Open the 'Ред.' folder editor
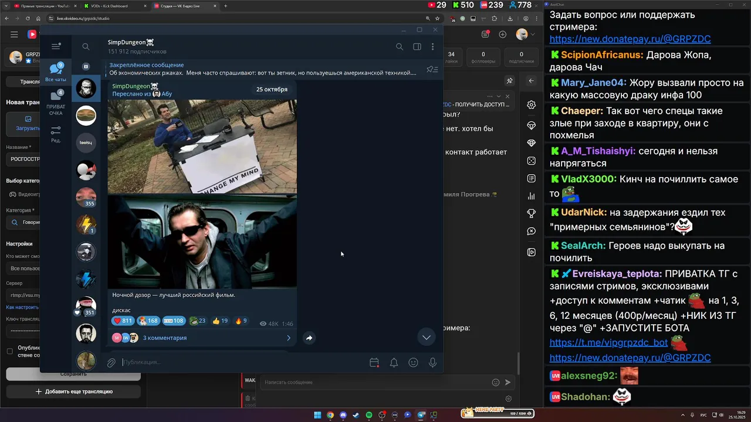The image size is (751, 422). (56, 134)
